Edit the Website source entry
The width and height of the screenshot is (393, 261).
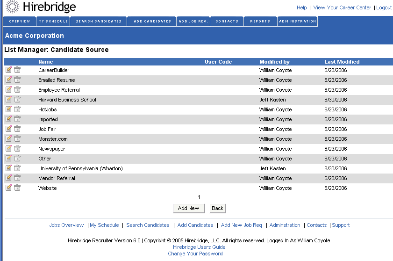9,187
